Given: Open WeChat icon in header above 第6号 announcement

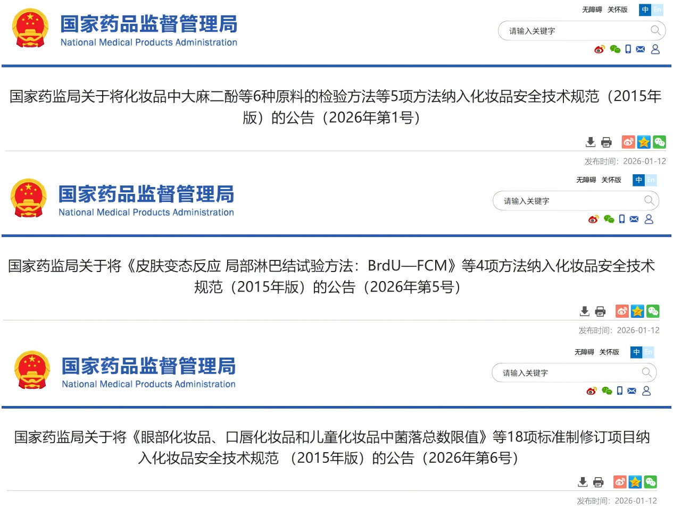Looking at the screenshot, I should click(606, 391).
